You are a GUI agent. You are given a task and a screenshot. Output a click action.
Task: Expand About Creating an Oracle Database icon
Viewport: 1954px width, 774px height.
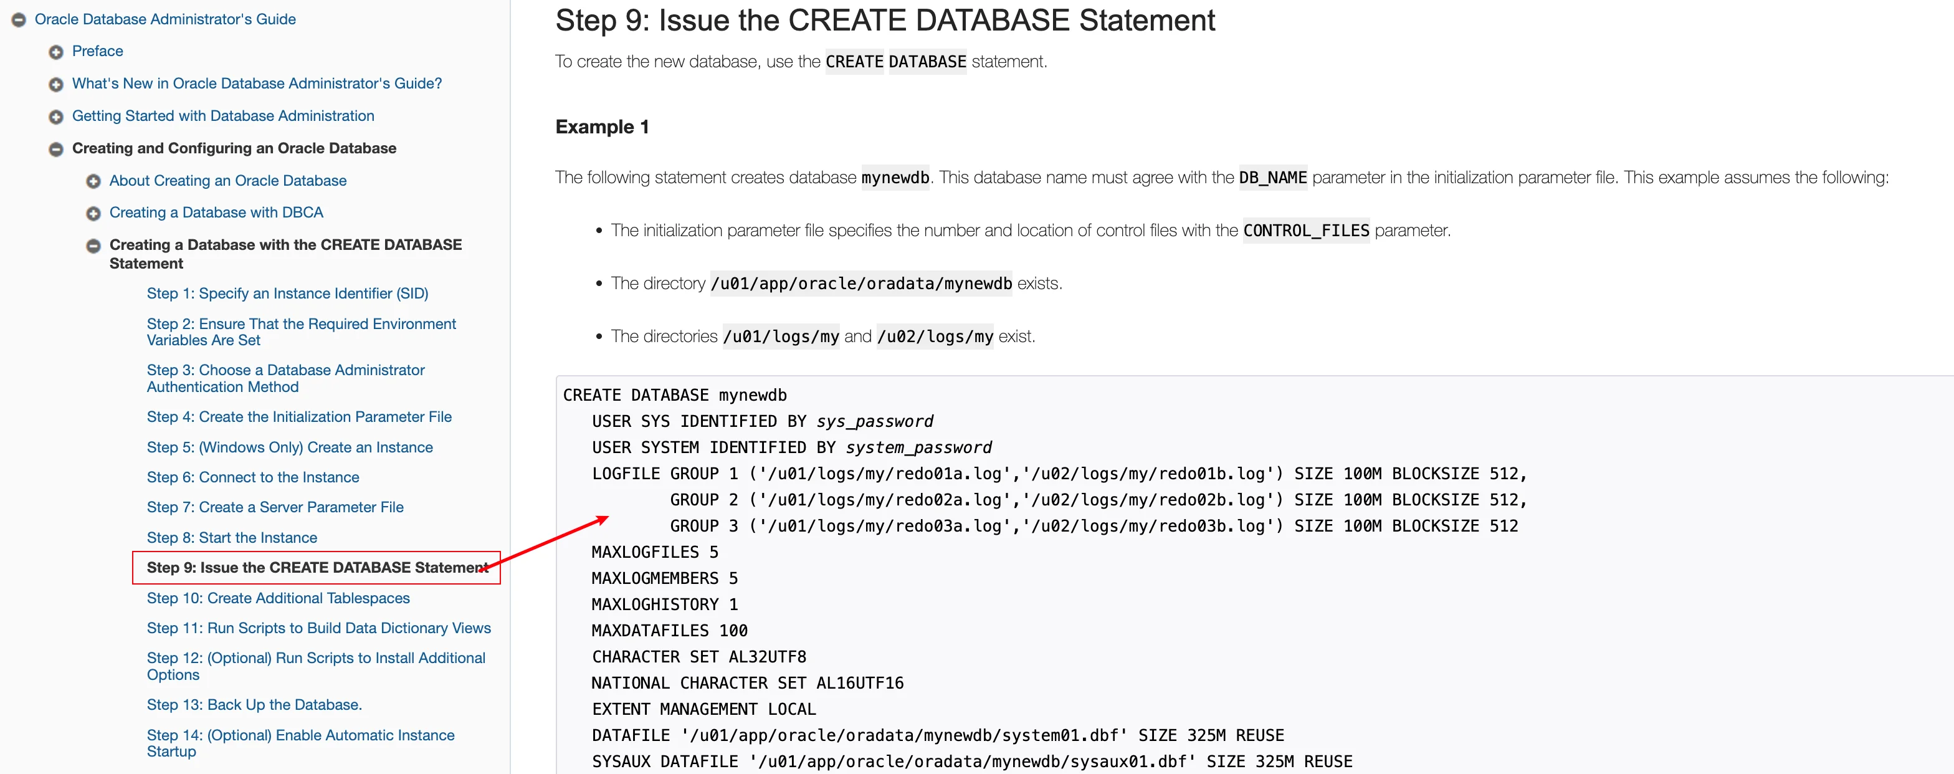93,181
